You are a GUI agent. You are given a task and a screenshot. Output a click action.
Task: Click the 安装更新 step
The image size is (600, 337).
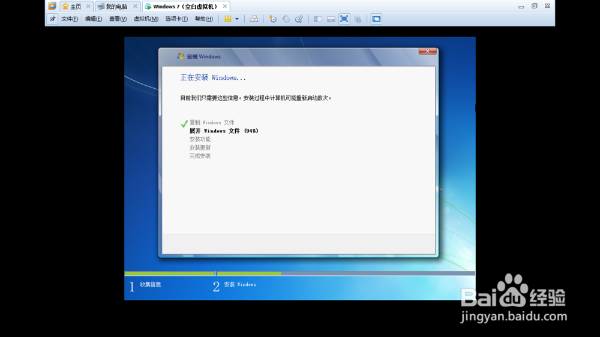click(x=200, y=148)
